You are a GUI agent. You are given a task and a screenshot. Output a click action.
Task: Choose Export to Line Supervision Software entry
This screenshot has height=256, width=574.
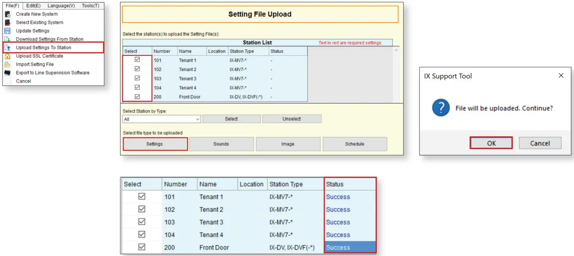click(x=53, y=73)
